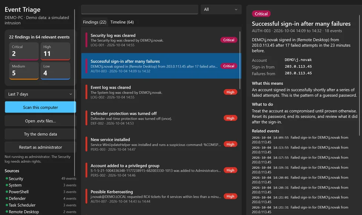
Task: Click High badge on Possible Kerberoasting row
Action: click(x=230, y=196)
